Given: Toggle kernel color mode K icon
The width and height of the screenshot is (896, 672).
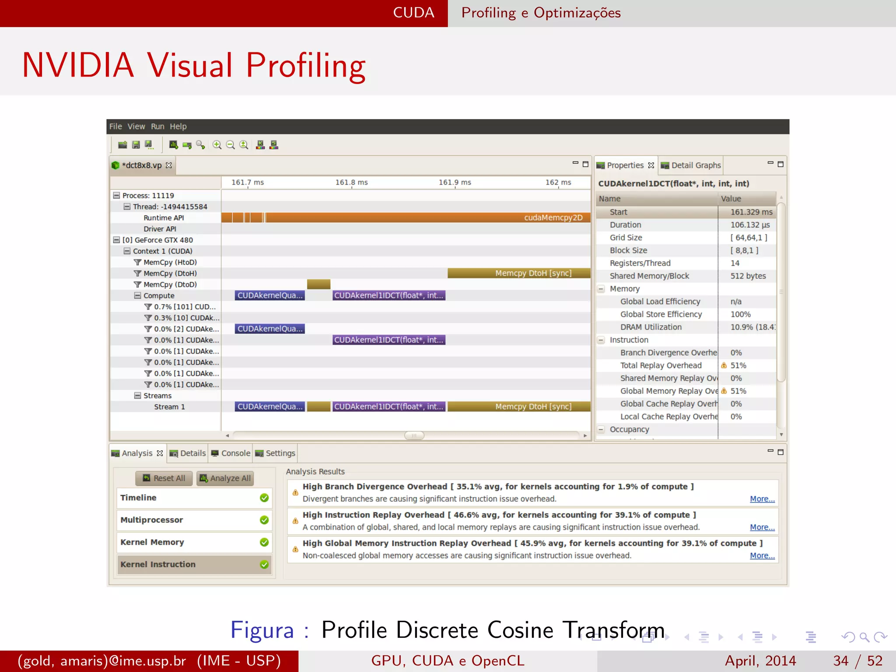Looking at the screenshot, I should [x=260, y=145].
